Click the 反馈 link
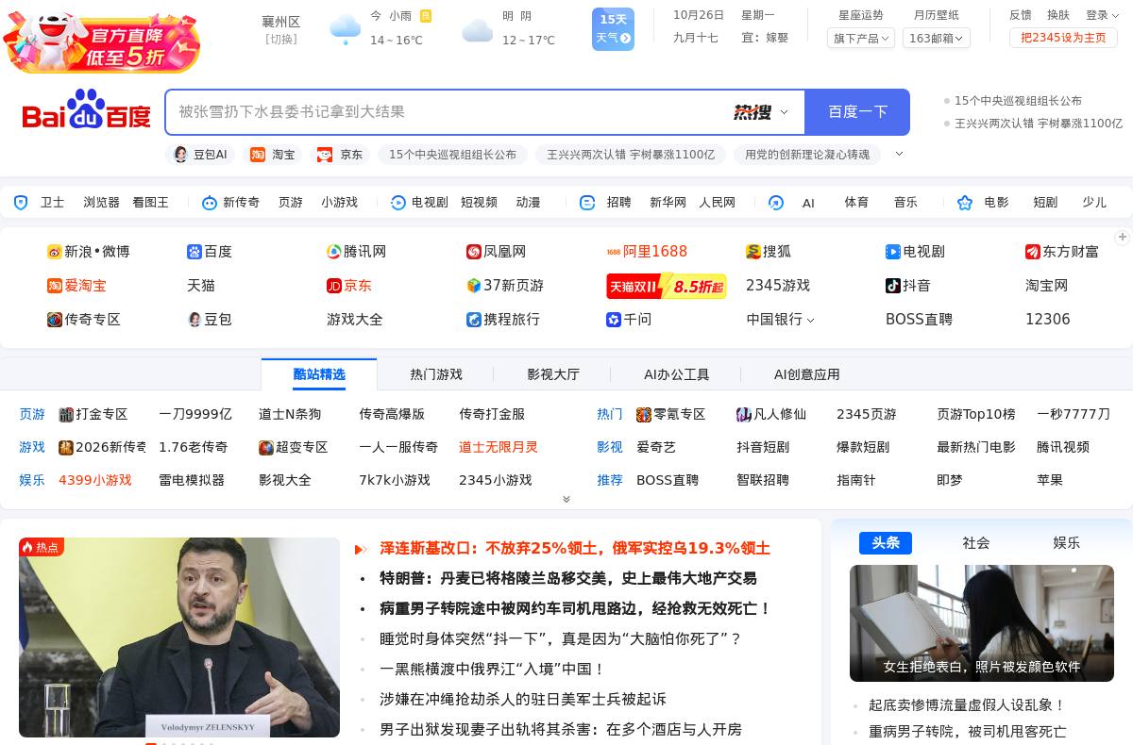This screenshot has height=745, width=1133. point(1021,15)
